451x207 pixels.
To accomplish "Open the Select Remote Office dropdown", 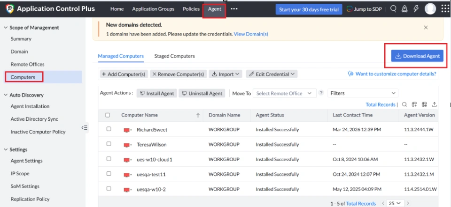I will point(285,93).
